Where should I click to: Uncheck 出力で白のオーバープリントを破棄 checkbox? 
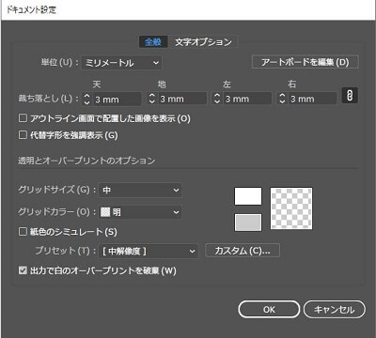[23, 270]
